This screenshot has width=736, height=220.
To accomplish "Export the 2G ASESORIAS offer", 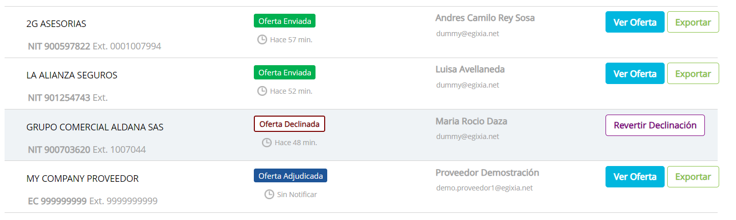I will click(x=693, y=22).
